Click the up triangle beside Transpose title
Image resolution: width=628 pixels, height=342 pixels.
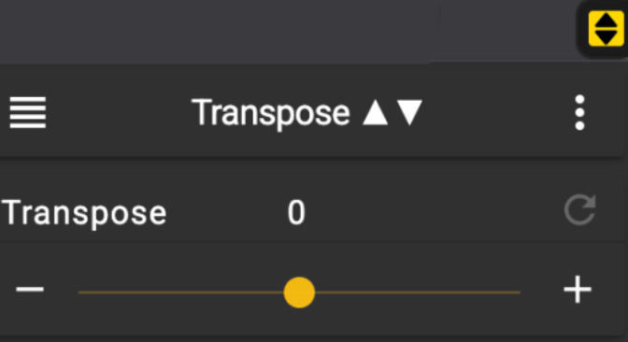coord(375,113)
